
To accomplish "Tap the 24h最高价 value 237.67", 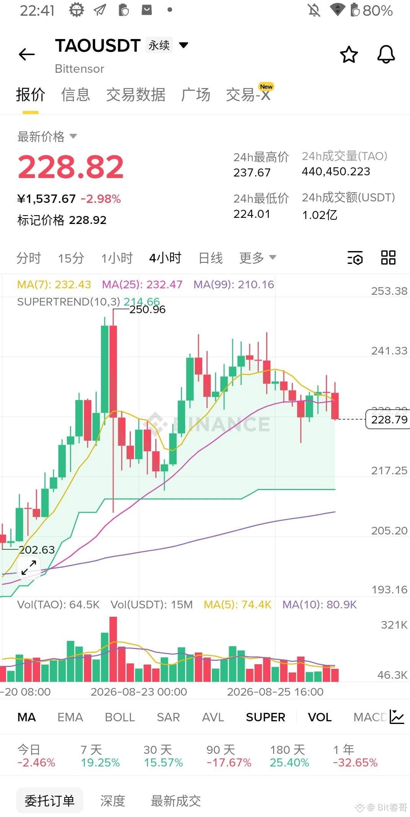I will coord(252,173).
